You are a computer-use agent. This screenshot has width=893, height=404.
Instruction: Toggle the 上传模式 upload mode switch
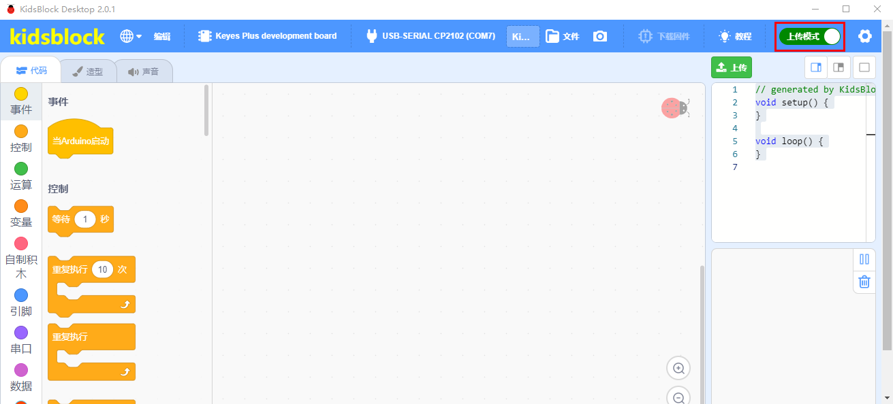[810, 36]
